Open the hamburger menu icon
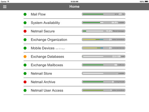149x112 pixels. click(x=5, y=7)
